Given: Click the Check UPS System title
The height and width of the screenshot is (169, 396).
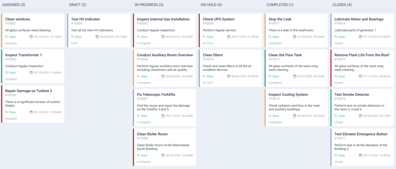Looking at the screenshot, I should (x=218, y=19).
